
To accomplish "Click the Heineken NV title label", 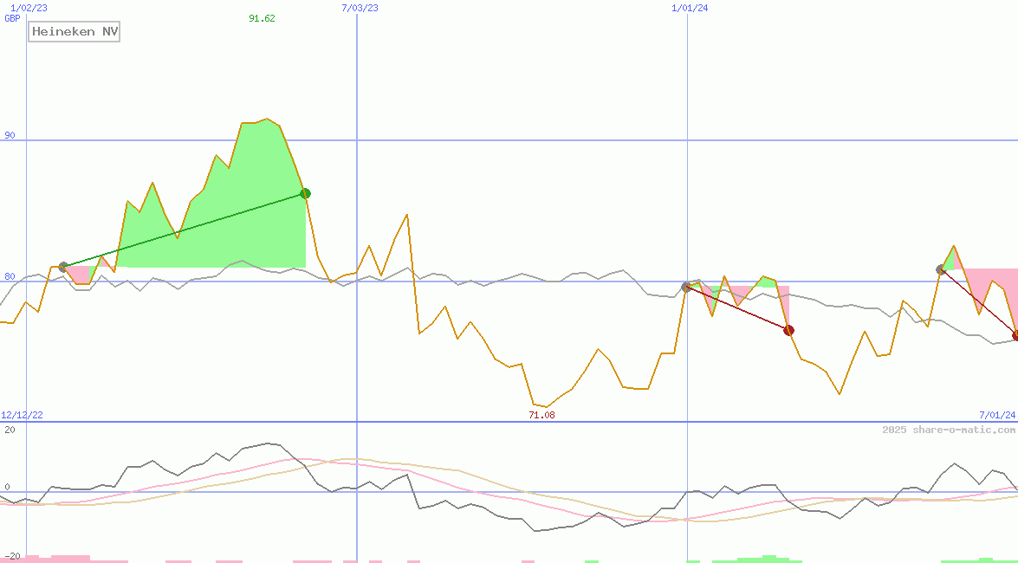I will (x=75, y=32).
